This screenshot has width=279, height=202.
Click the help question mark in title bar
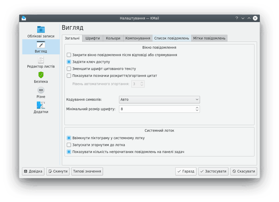click(237, 18)
